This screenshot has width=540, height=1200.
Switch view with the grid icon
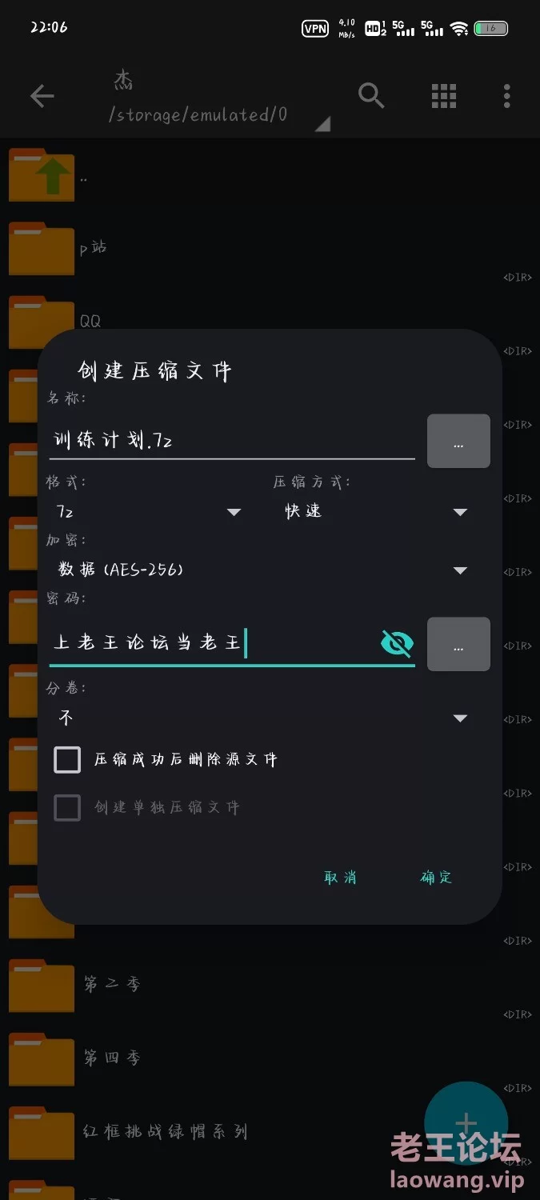444,96
